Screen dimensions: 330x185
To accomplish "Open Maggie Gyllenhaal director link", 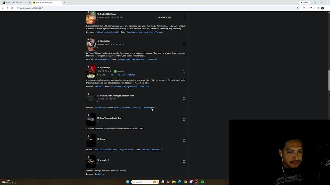I will coord(102,59).
